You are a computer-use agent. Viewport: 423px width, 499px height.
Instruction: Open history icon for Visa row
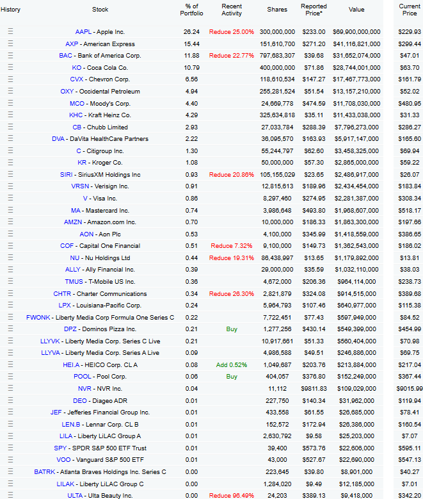click(10, 198)
